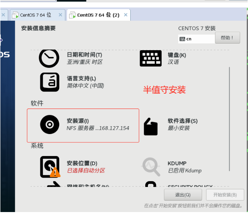Click VM icon on CentOS 7 64 位 (2) tab
The width and height of the screenshot is (248, 214).
[x=73, y=15]
